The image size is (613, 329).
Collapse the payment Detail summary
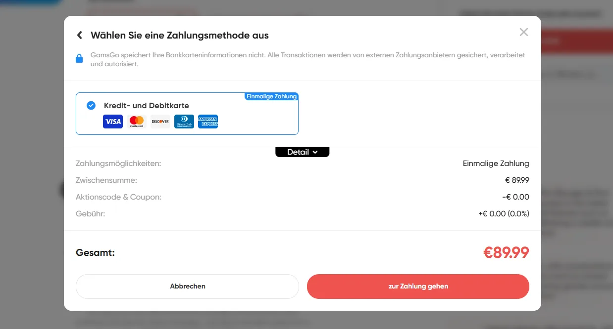pyautogui.click(x=302, y=152)
